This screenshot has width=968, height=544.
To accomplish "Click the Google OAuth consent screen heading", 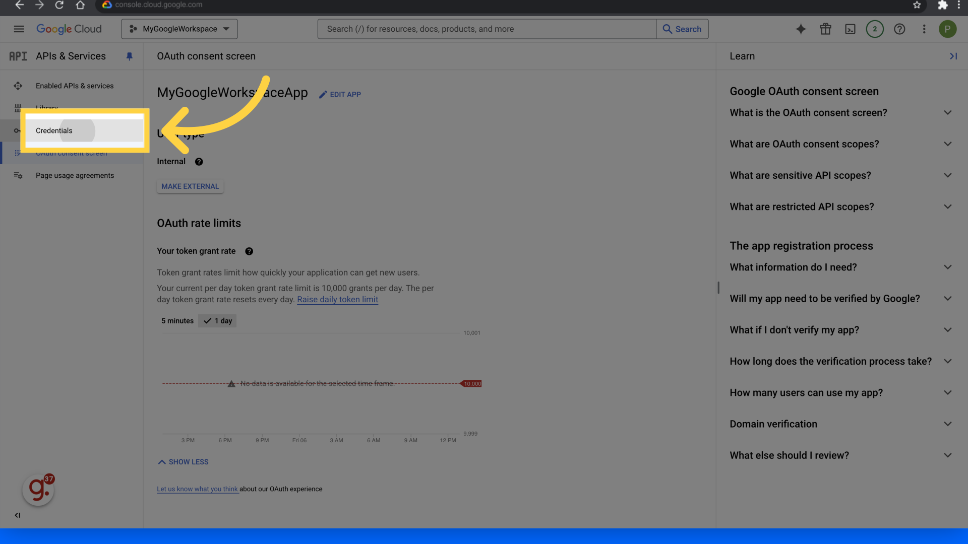I will pos(804,92).
